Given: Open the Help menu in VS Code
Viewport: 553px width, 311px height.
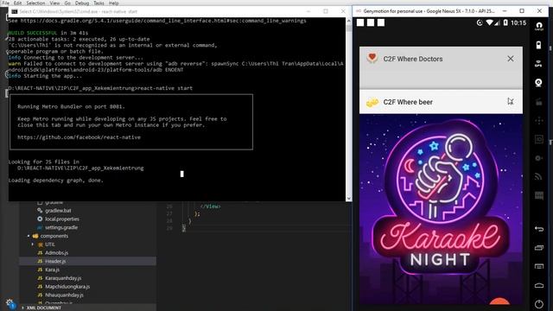Looking at the screenshot, I should click(113, 3).
